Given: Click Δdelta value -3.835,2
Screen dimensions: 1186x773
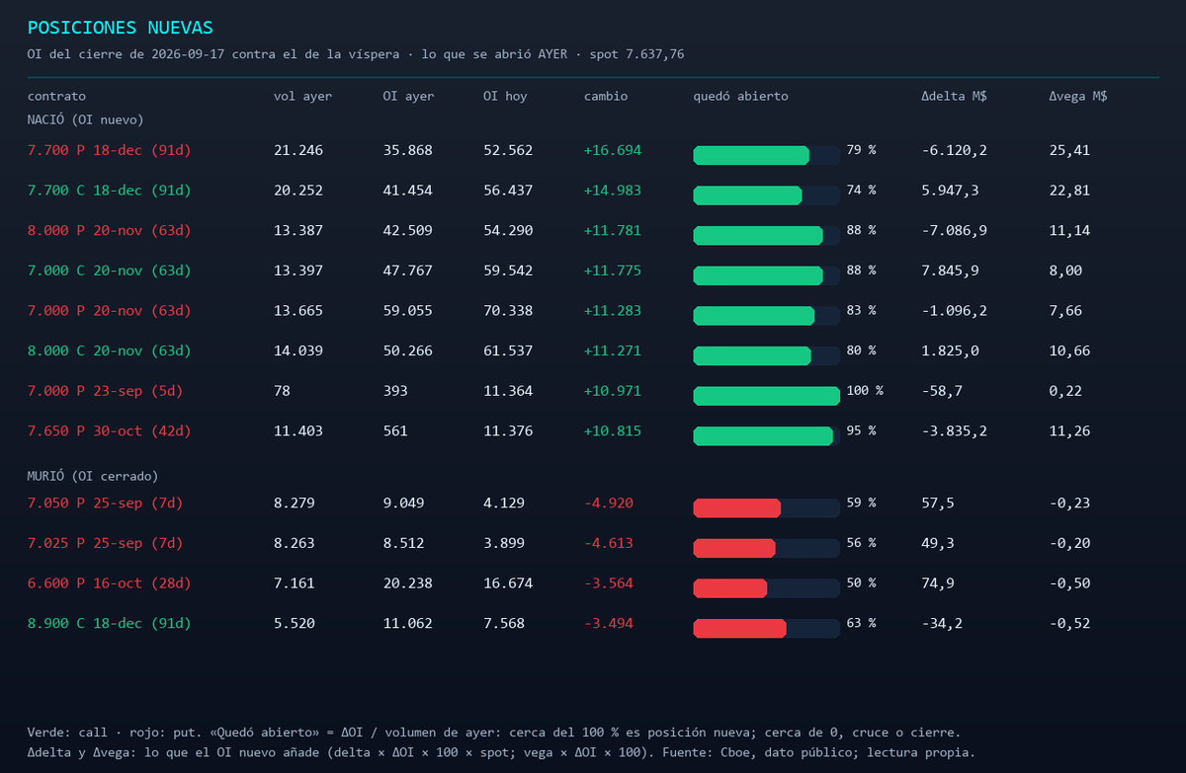Looking at the screenshot, I should coord(954,431).
